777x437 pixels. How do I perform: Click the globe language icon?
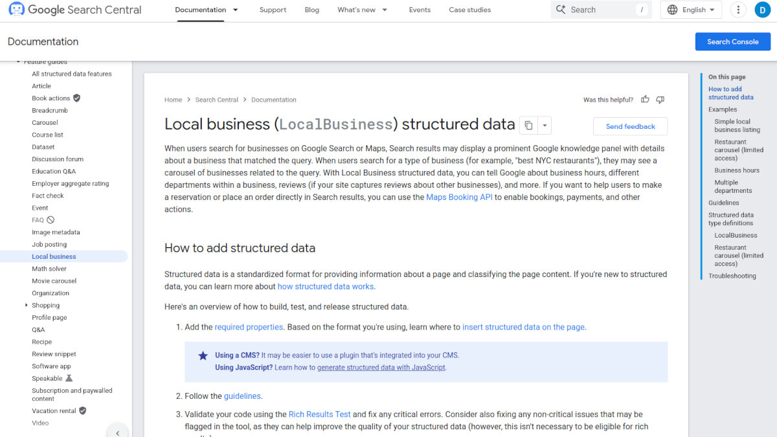(x=672, y=10)
